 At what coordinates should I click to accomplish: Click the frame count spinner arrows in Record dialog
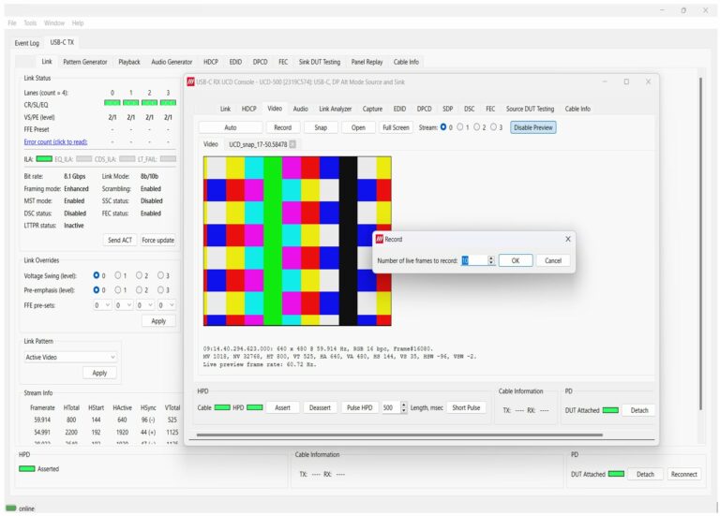click(491, 260)
